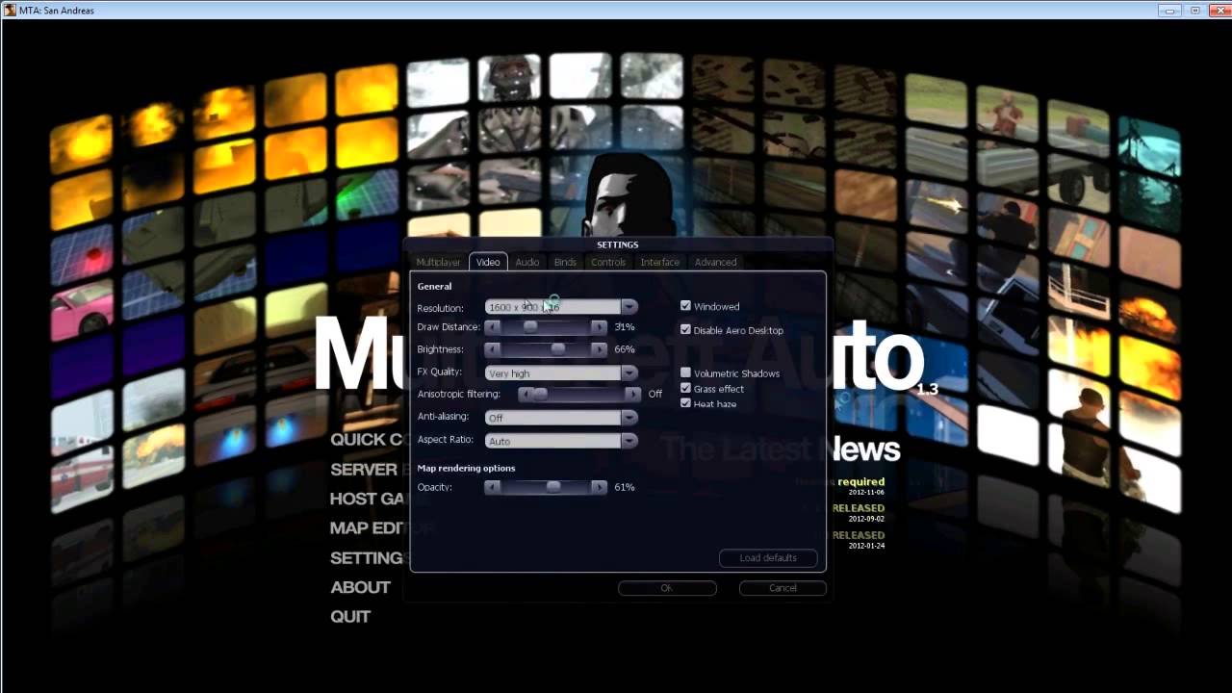Select HOST GAME in the main menu

(x=368, y=499)
